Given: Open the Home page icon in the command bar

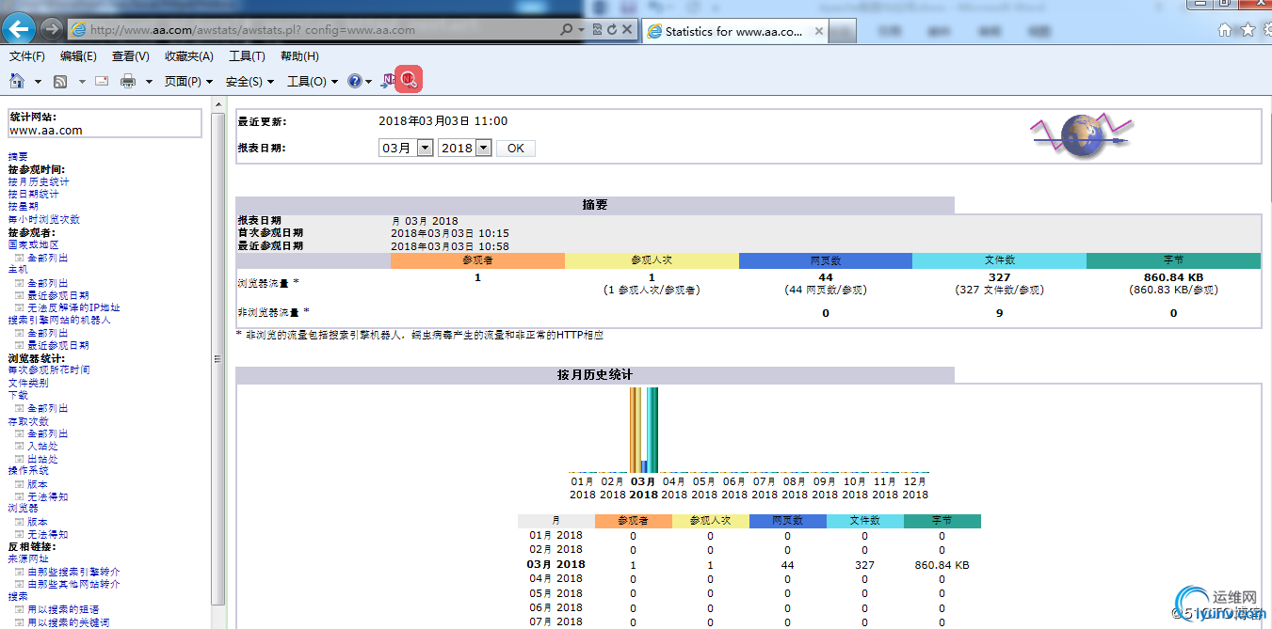Looking at the screenshot, I should (x=17, y=81).
